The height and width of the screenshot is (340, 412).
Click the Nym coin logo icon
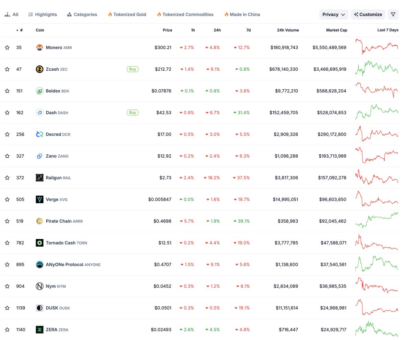(39, 286)
